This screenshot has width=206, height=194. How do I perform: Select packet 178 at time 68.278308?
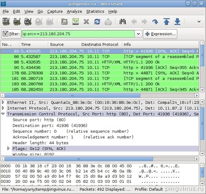tap(100, 73)
